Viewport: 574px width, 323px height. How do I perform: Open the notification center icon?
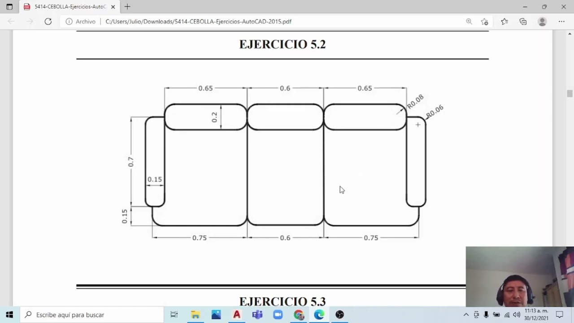tap(560, 314)
